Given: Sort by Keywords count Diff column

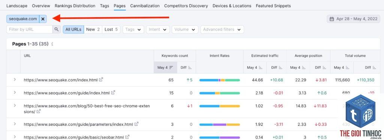Looking at the screenshot, I should 186,68.
